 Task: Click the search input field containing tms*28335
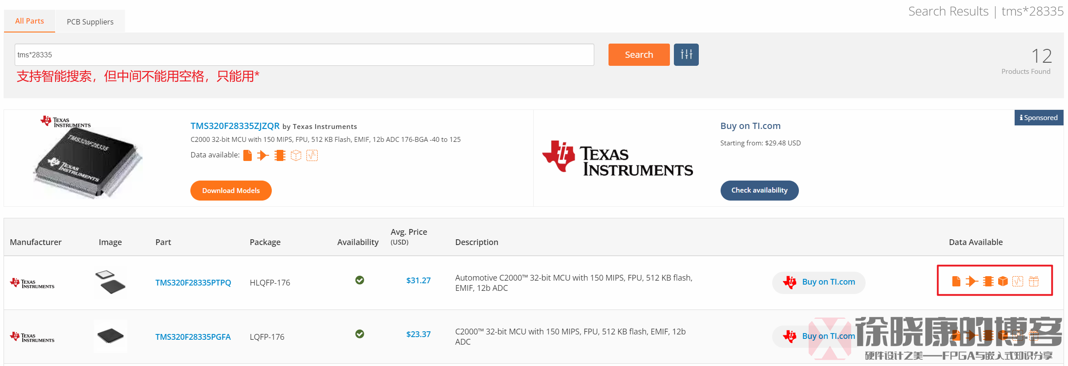304,55
